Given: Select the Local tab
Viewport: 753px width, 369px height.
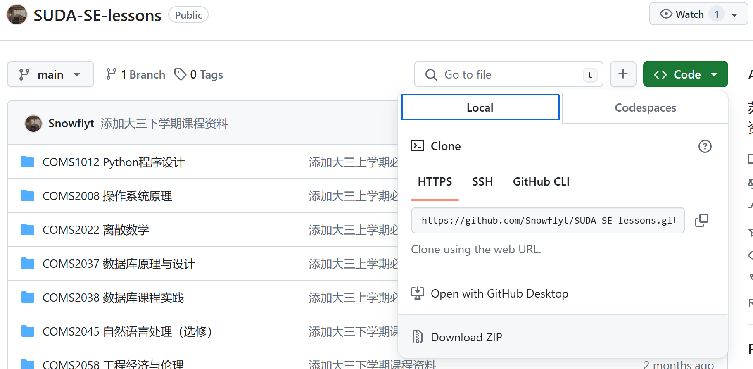Looking at the screenshot, I should pyautogui.click(x=480, y=107).
